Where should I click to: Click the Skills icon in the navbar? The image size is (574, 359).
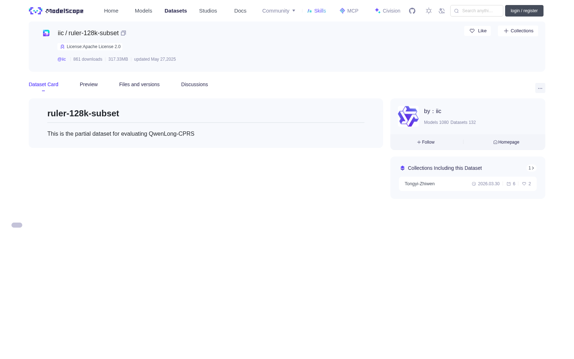[310, 11]
